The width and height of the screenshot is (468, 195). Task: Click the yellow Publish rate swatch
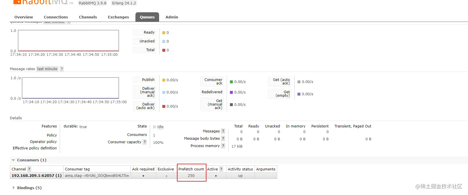(x=164, y=80)
